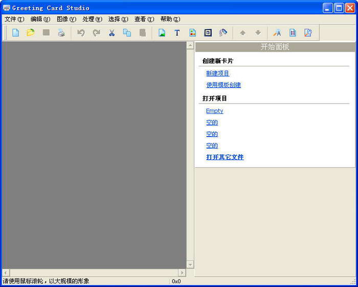This screenshot has width=358, height=287.
Task: Click the Copy toolbar icon
Action: [x=127, y=33]
